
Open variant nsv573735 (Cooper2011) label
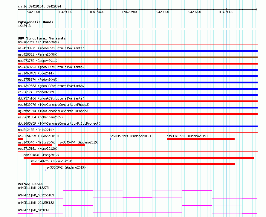(38, 61)
